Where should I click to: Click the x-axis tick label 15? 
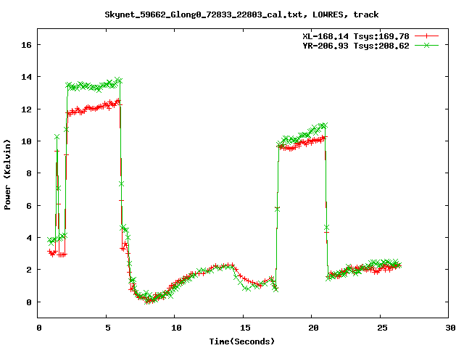(245, 328)
